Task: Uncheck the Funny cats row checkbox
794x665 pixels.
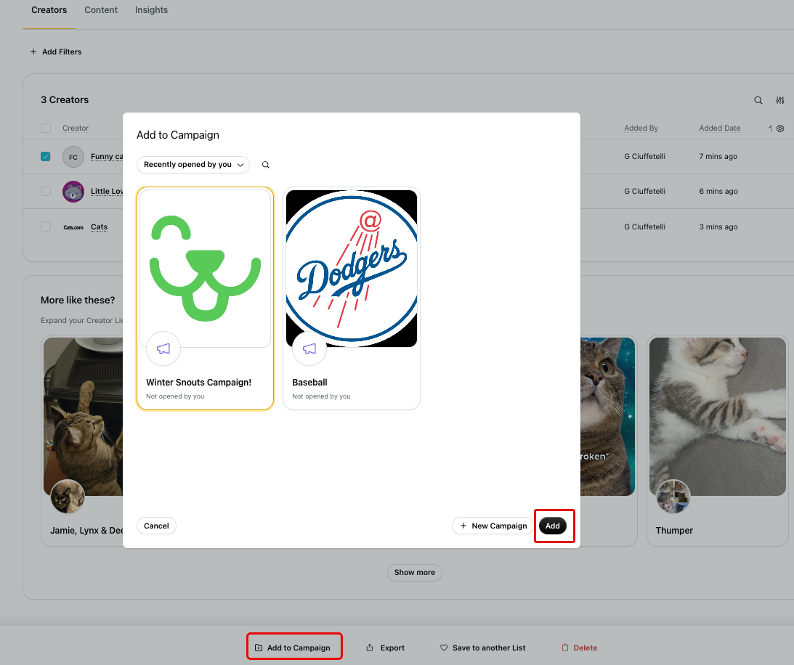Action: pyautogui.click(x=46, y=156)
